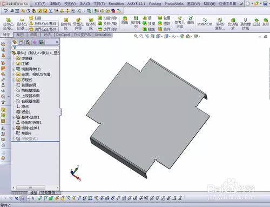270x207 pixels.
Task: Click the Save icon in title bar
Action: tap(265, 3)
